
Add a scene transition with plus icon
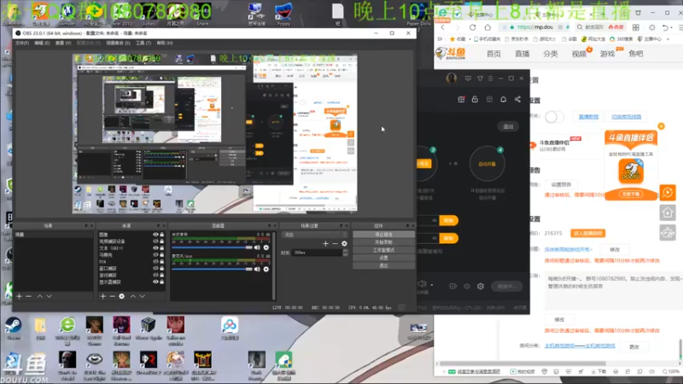pyautogui.click(x=325, y=243)
